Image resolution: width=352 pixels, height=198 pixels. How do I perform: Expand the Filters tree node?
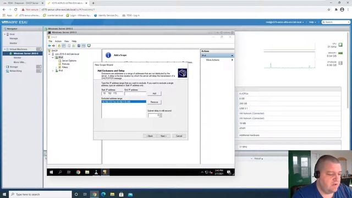pyautogui.click(x=56, y=67)
